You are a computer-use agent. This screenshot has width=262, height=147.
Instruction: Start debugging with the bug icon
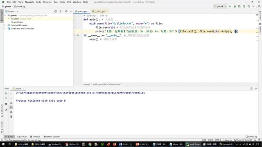tap(235, 7)
